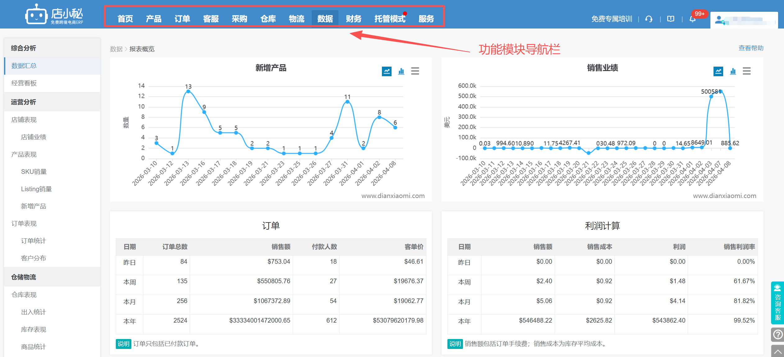Open 咨询客服 floating widget
The height and width of the screenshot is (357, 784).
(x=777, y=303)
